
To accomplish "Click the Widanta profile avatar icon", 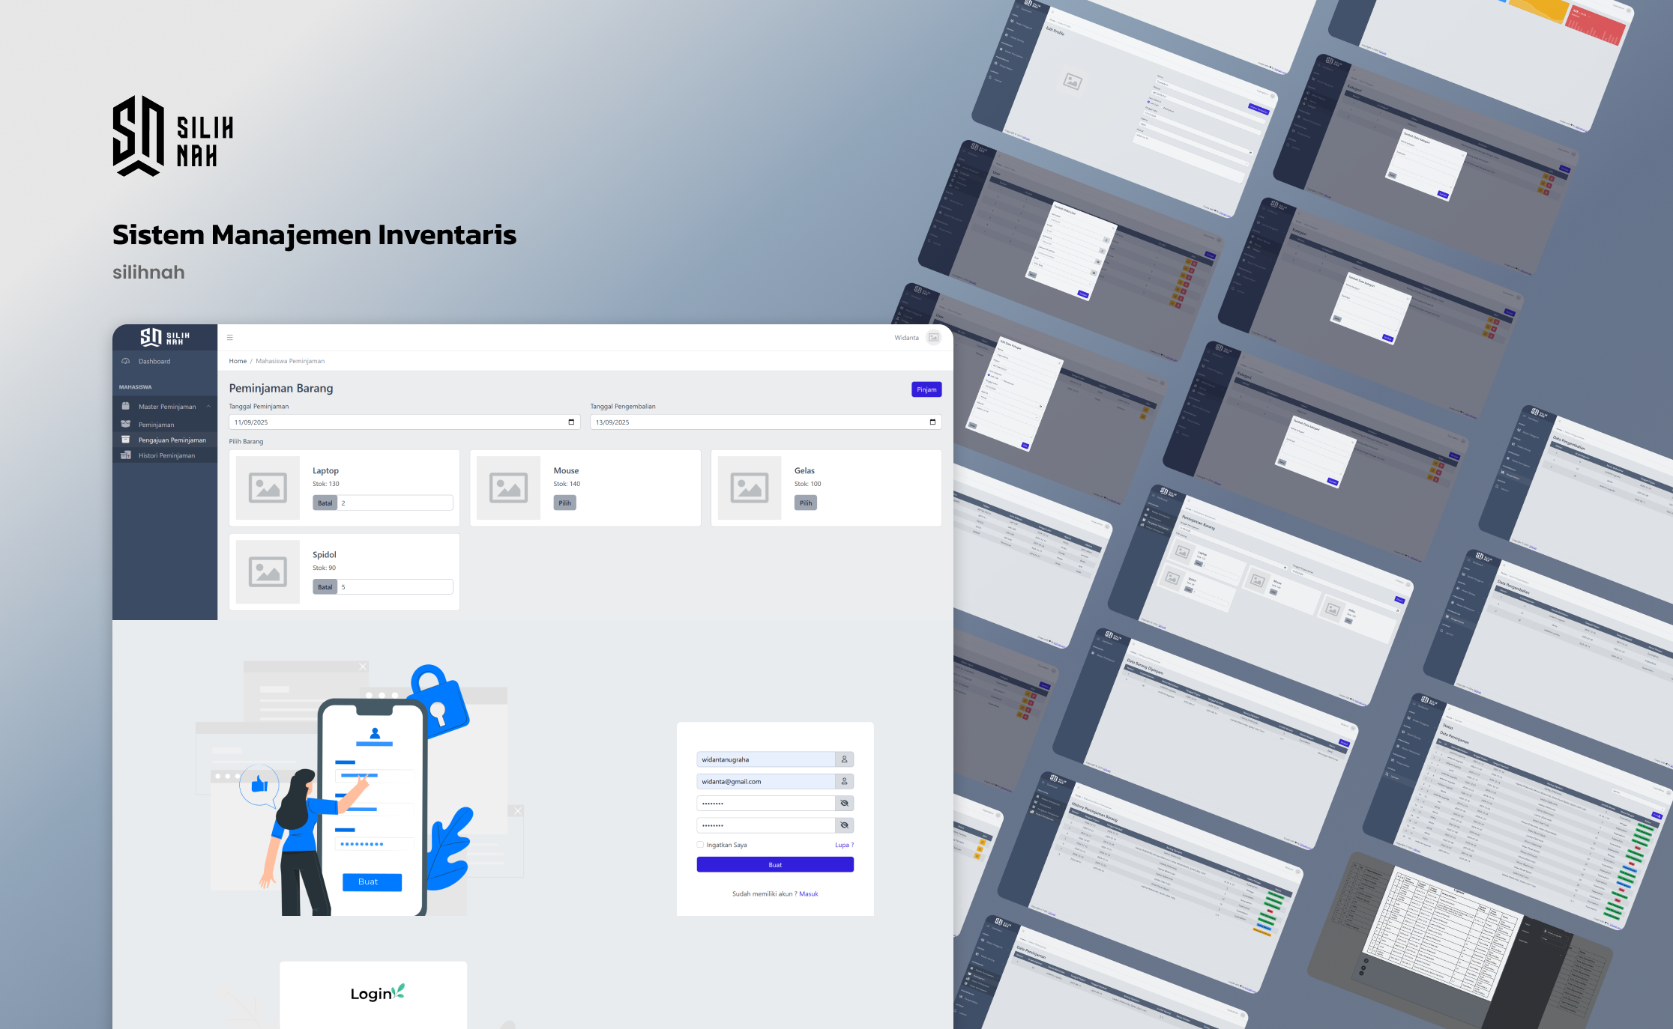I will pos(933,338).
